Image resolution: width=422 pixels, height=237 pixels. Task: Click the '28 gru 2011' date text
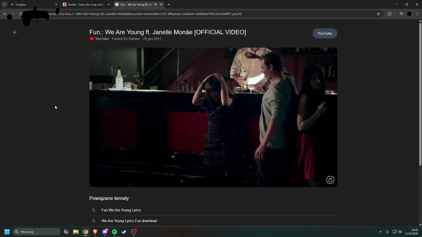tap(152, 39)
